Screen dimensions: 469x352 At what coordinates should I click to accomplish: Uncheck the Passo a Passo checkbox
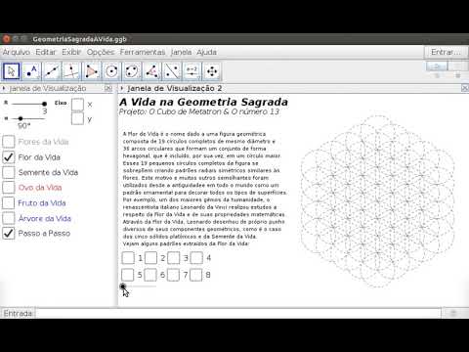(9, 234)
